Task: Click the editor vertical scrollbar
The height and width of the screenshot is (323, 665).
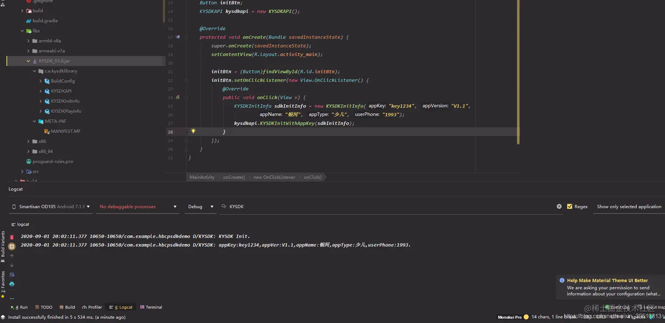Action: (518, 72)
